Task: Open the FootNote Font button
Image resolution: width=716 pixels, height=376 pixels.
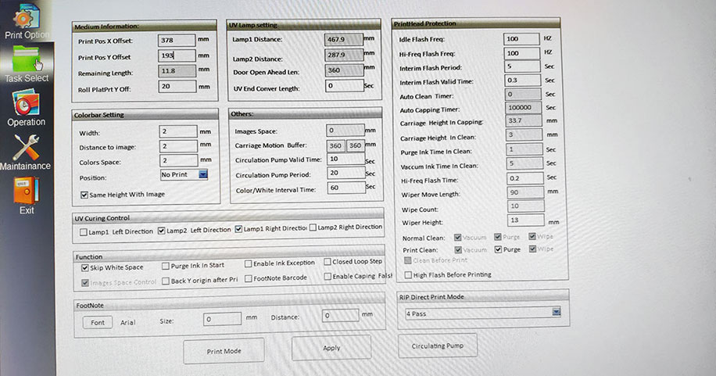Action: (x=97, y=322)
